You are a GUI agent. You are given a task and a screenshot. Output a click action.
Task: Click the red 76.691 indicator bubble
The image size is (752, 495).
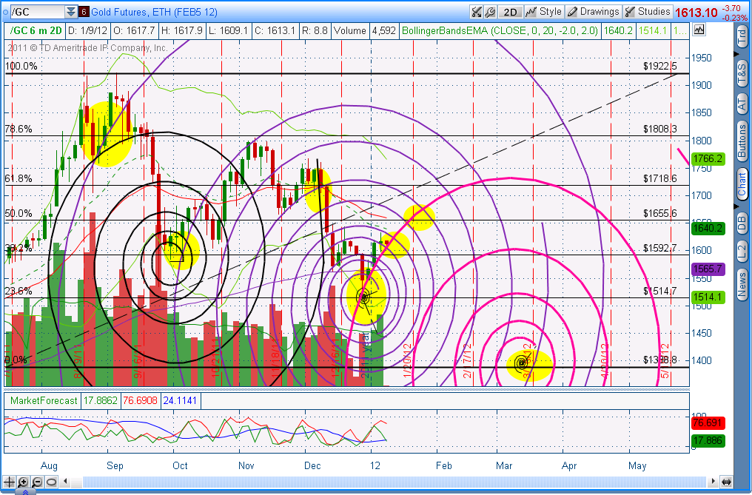[708, 423]
